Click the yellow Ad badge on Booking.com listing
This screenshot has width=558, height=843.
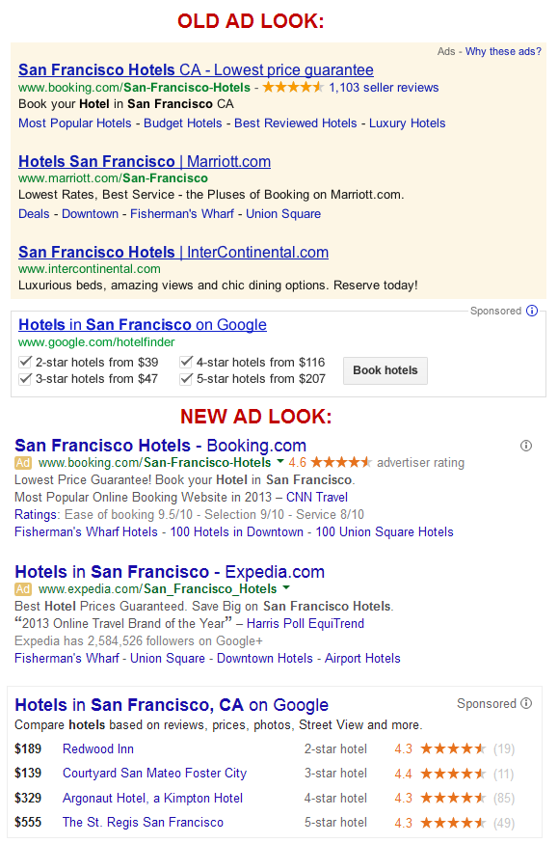pyautogui.click(x=23, y=463)
